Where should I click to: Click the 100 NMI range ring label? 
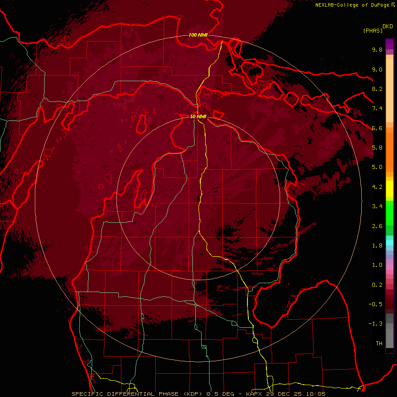[x=198, y=35]
